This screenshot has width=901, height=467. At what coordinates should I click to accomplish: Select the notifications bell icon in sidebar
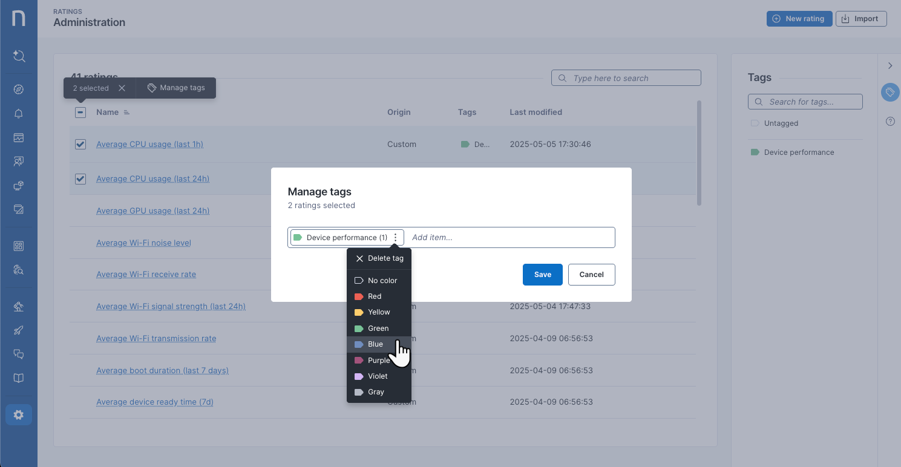point(18,113)
